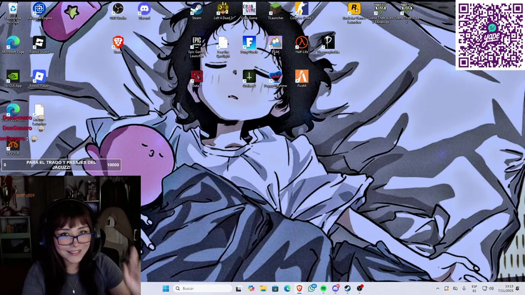Click the Yape QR code overlay
The width and height of the screenshot is (525, 295).
(x=490, y=35)
